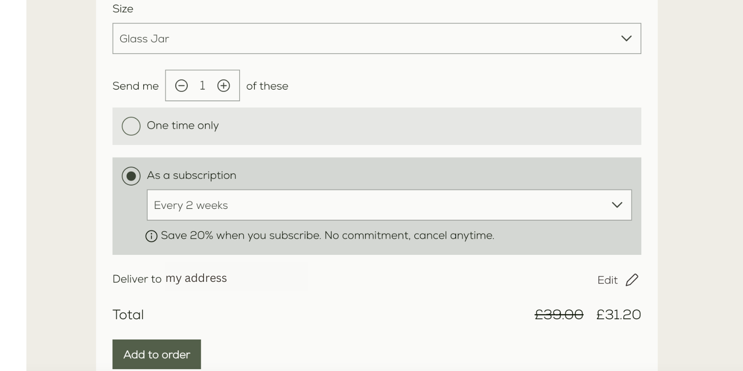This screenshot has width=743, height=371.
Task: Click the struck-through £39.00 price
Action: (559, 315)
